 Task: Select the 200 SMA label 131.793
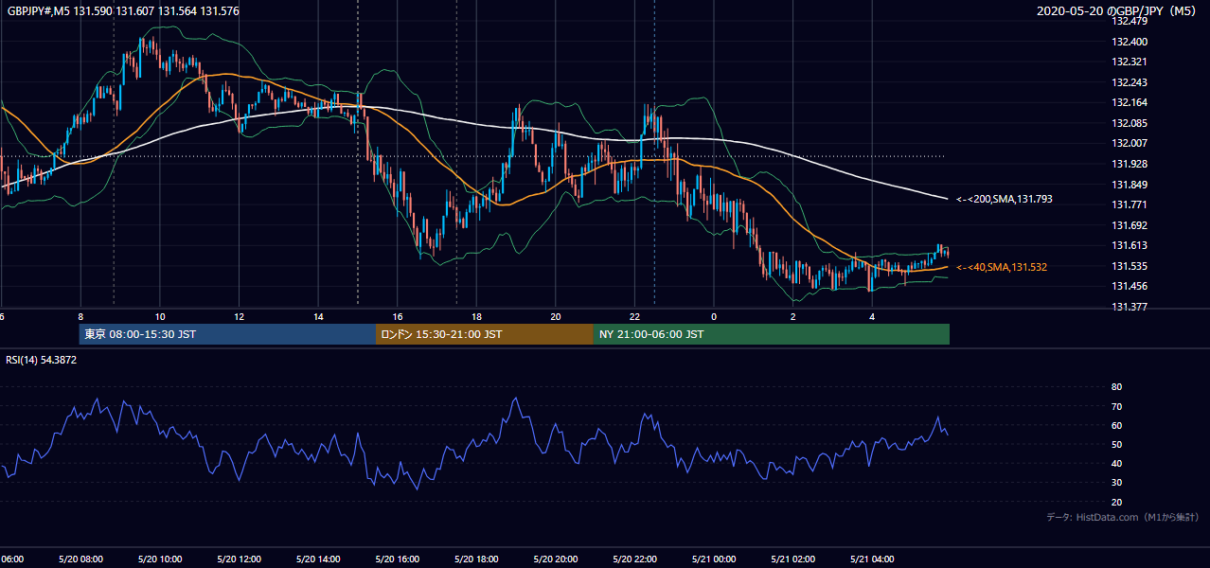[x=1005, y=200]
